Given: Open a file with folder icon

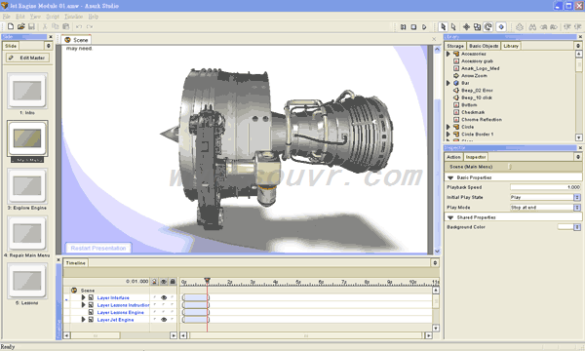Looking at the screenshot, I should coord(20,26).
